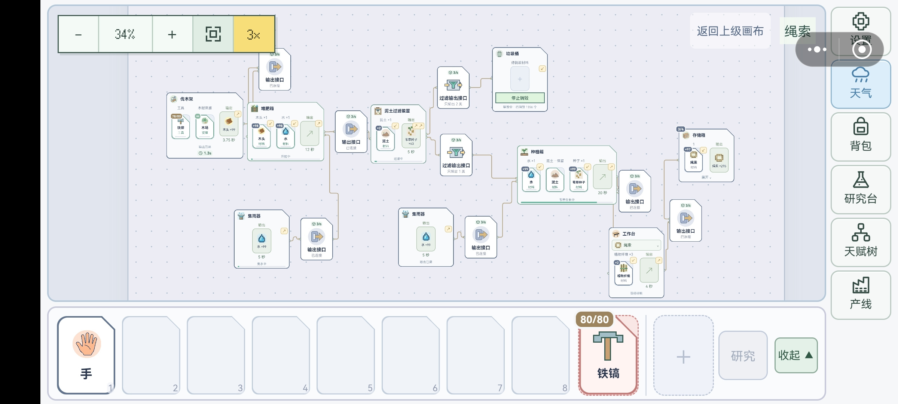Click the 研究 button in bottom bar
The width and height of the screenshot is (898, 404).
tap(743, 355)
